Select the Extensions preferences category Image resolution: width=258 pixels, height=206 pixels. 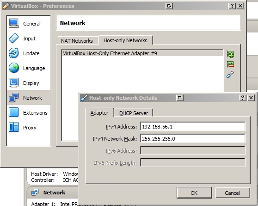point(29,113)
